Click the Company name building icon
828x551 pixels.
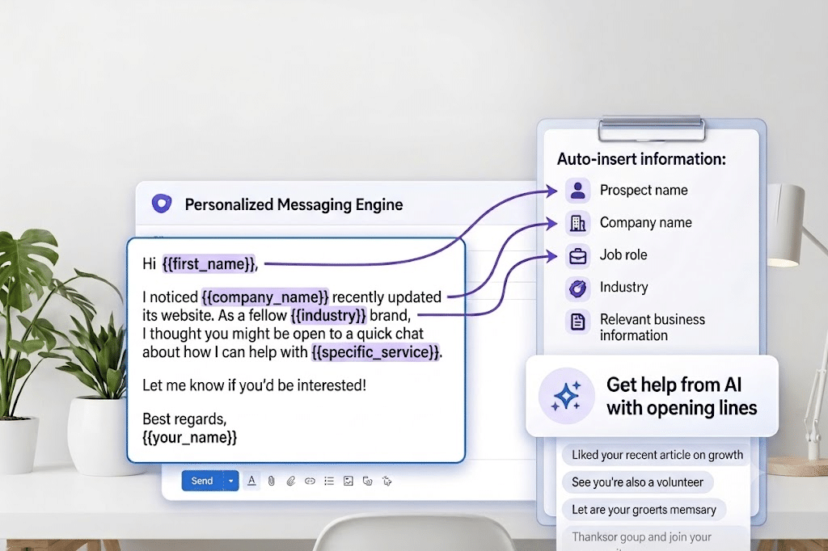(x=577, y=223)
